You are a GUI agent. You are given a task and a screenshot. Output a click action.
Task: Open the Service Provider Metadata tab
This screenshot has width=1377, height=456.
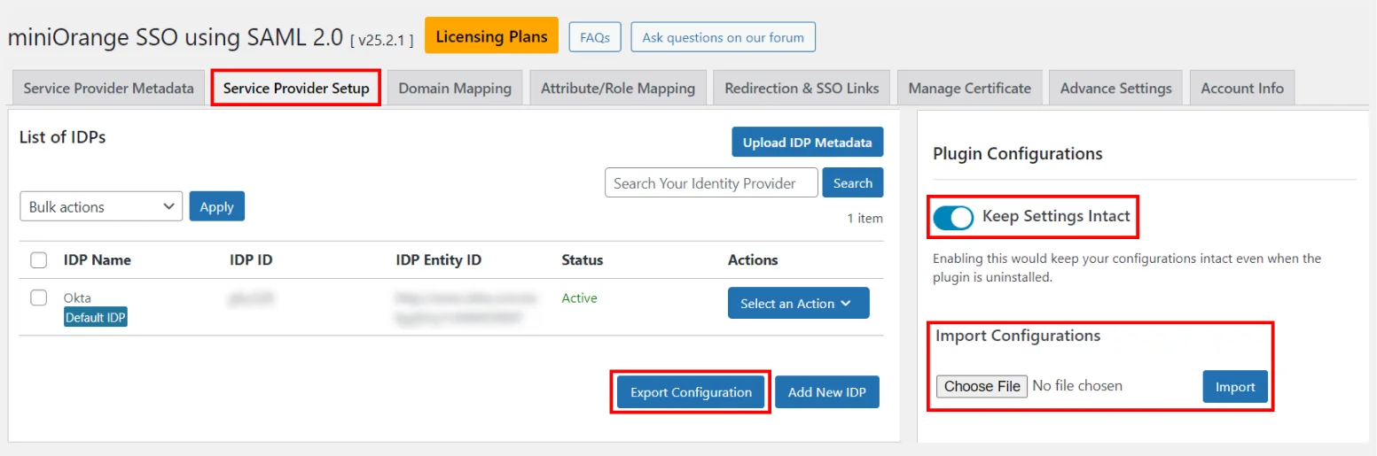pyautogui.click(x=108, y=88)
